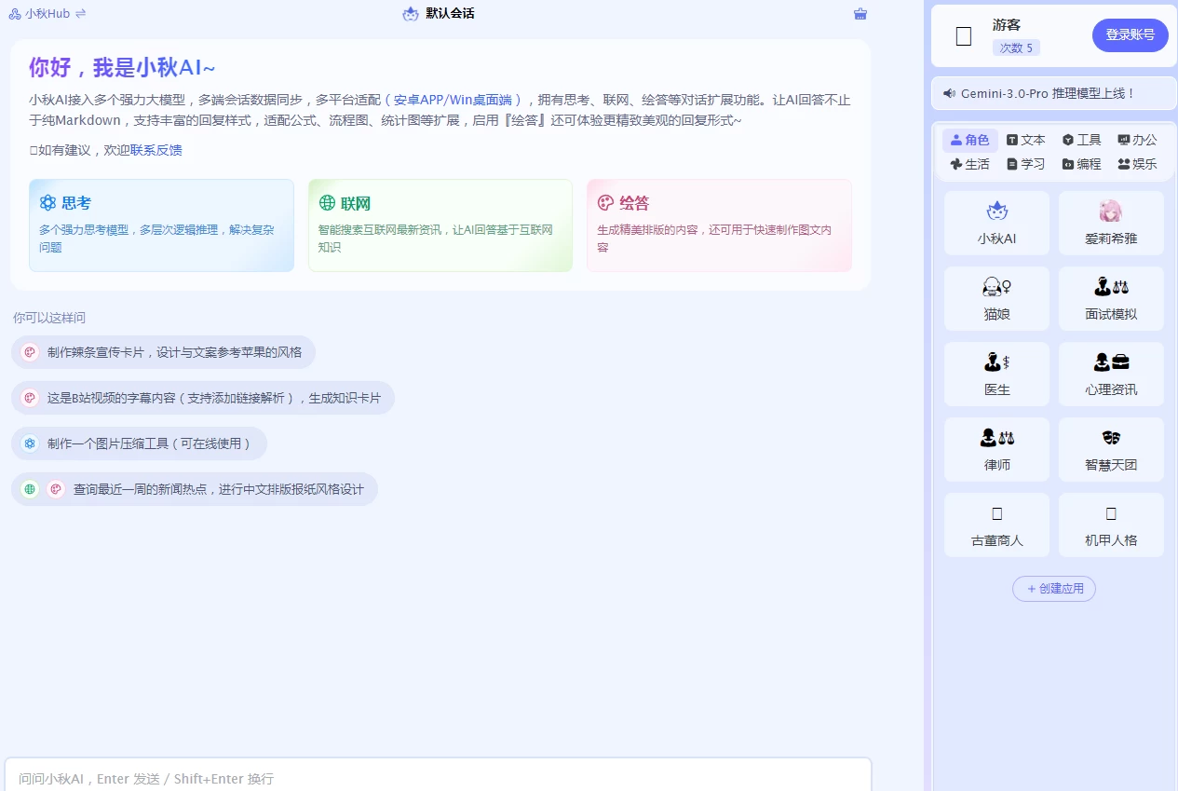Click the 创建应用 button
This screenshot has height=791, width=1178.
(1054, 589)
